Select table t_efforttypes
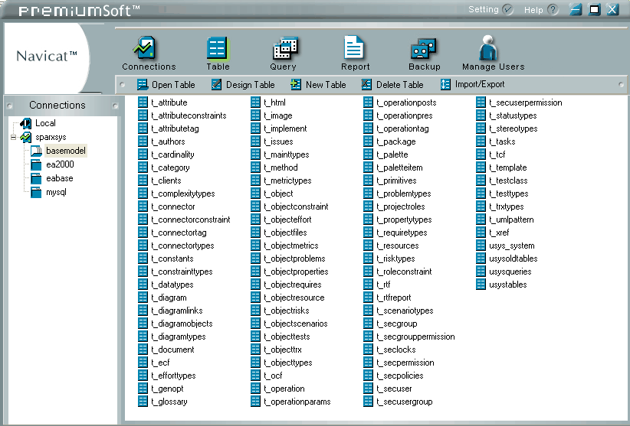This screenshot has width=630, height=426. pyautogui.click(x=173, y=376)
